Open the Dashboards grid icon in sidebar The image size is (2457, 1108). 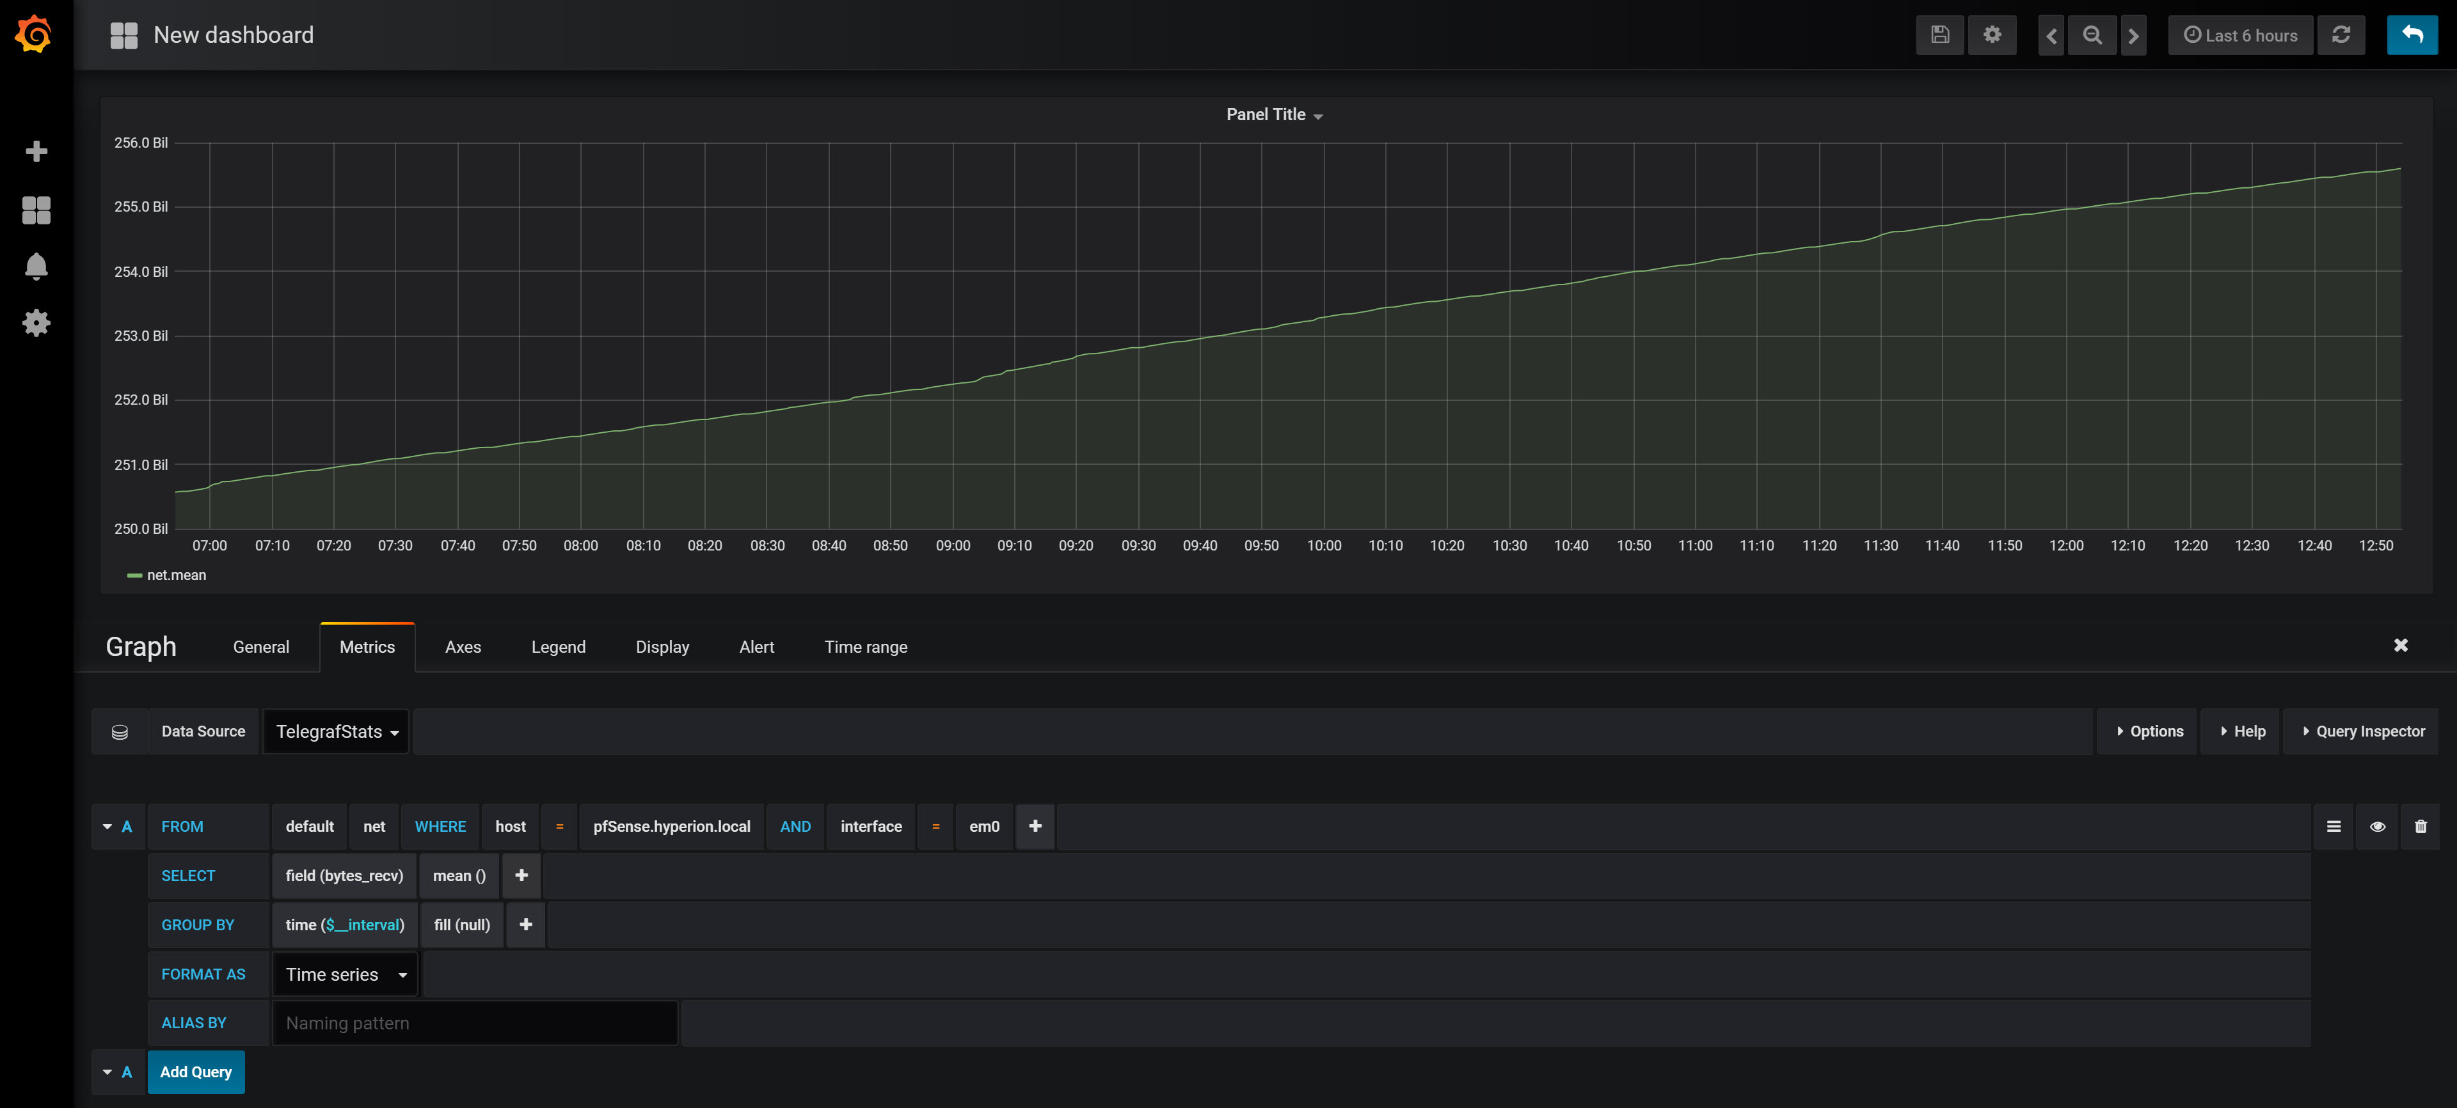click(36, 210)
